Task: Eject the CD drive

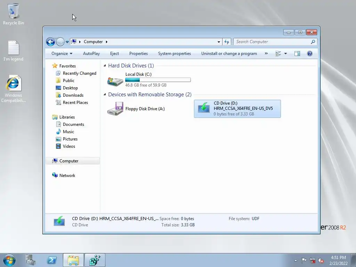Action: tap(114, 54)
